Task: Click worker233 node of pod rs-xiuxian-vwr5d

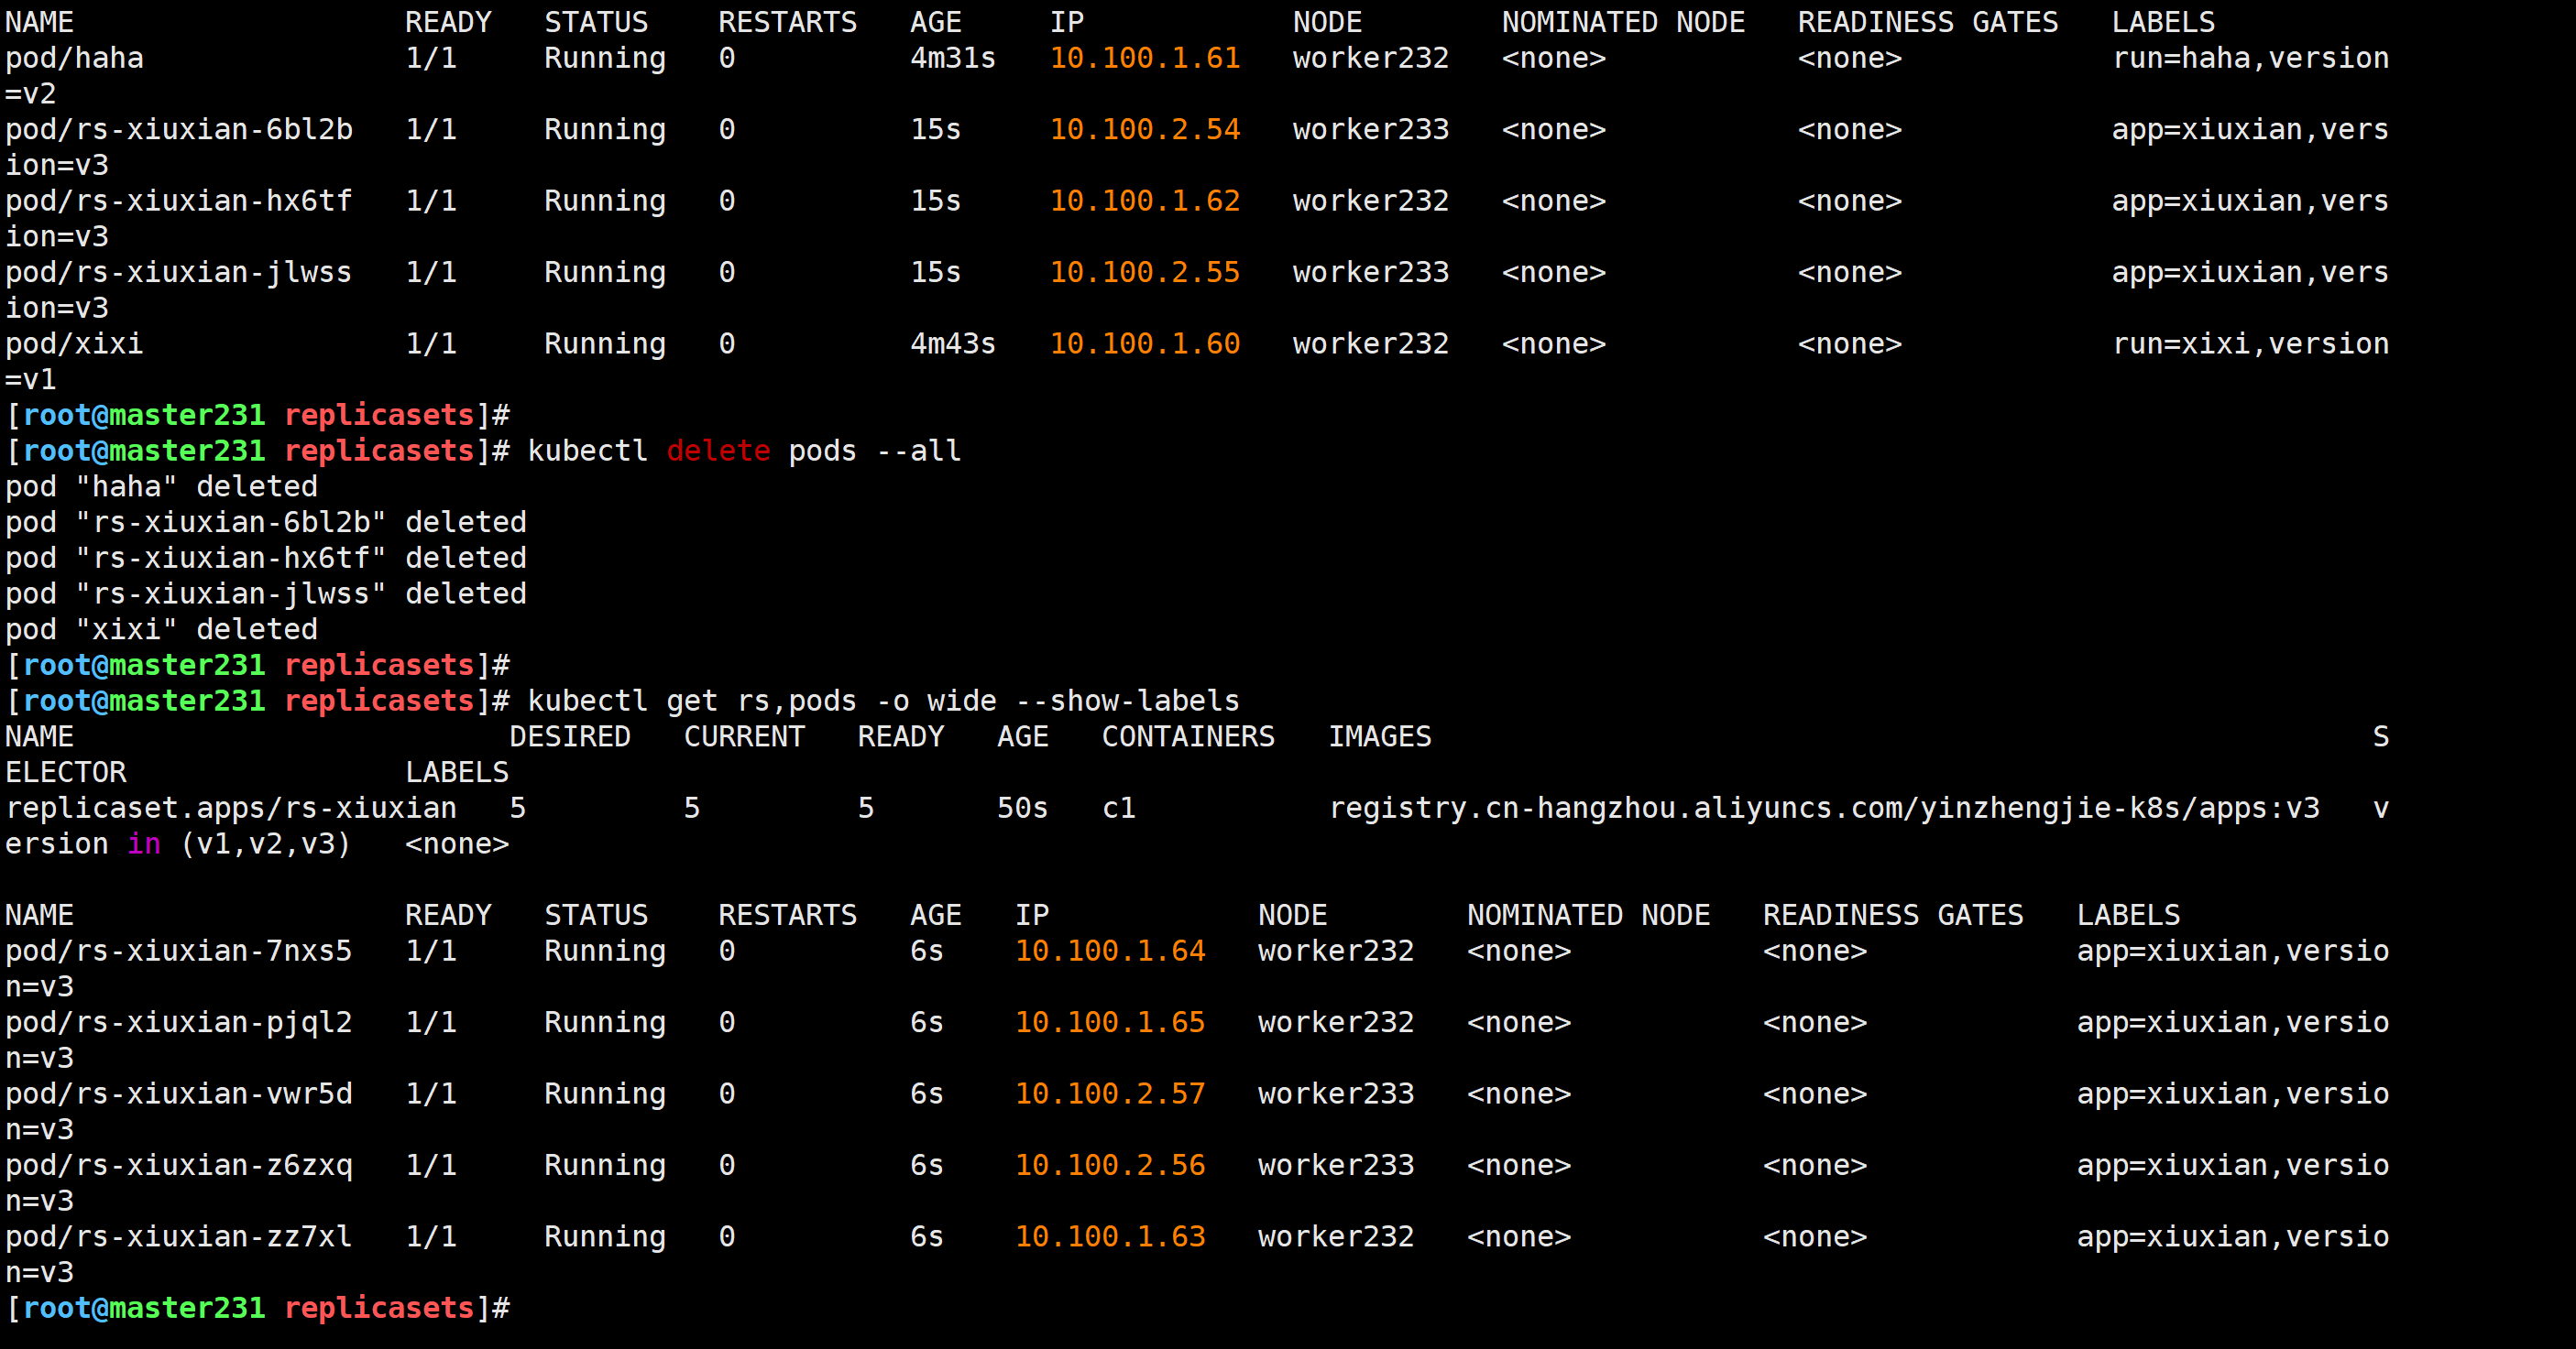Action: point(1336,1093)
